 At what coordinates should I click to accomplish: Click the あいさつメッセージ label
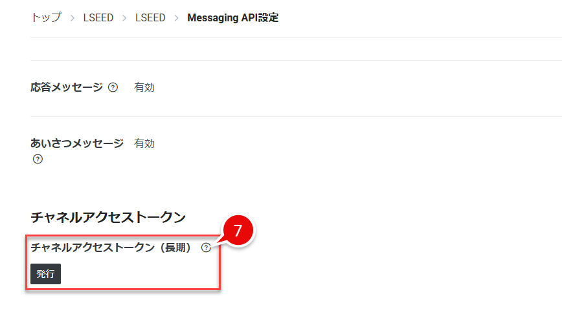click(x=77, y=143)
